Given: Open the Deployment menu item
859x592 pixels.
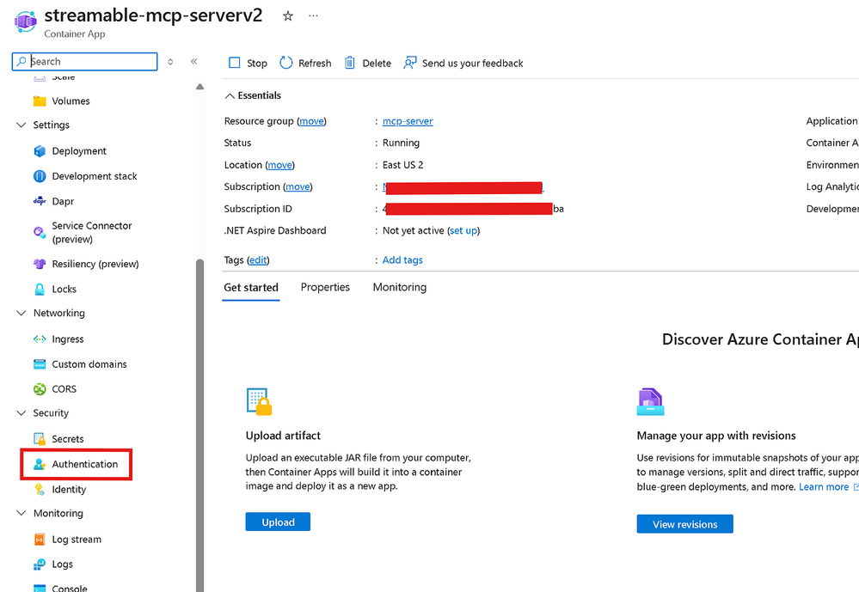Looking at the screenshot, I should click(79, 151).
